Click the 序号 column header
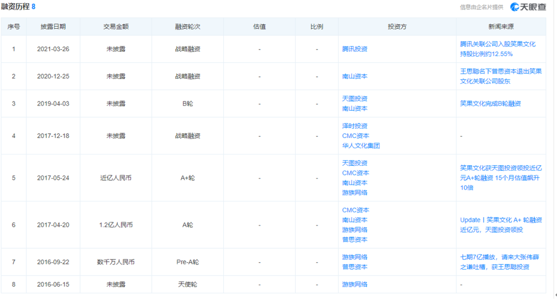The height and width of the screenshot is (299, 557). pos(13,27)
